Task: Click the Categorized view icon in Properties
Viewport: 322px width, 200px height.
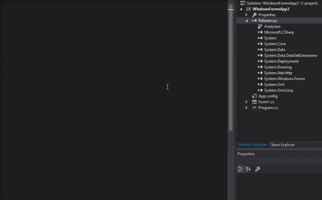Action: point(240,169)
